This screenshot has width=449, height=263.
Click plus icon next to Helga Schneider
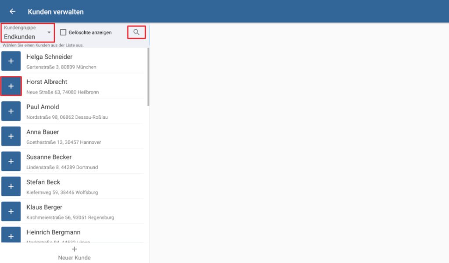(11, 61)
